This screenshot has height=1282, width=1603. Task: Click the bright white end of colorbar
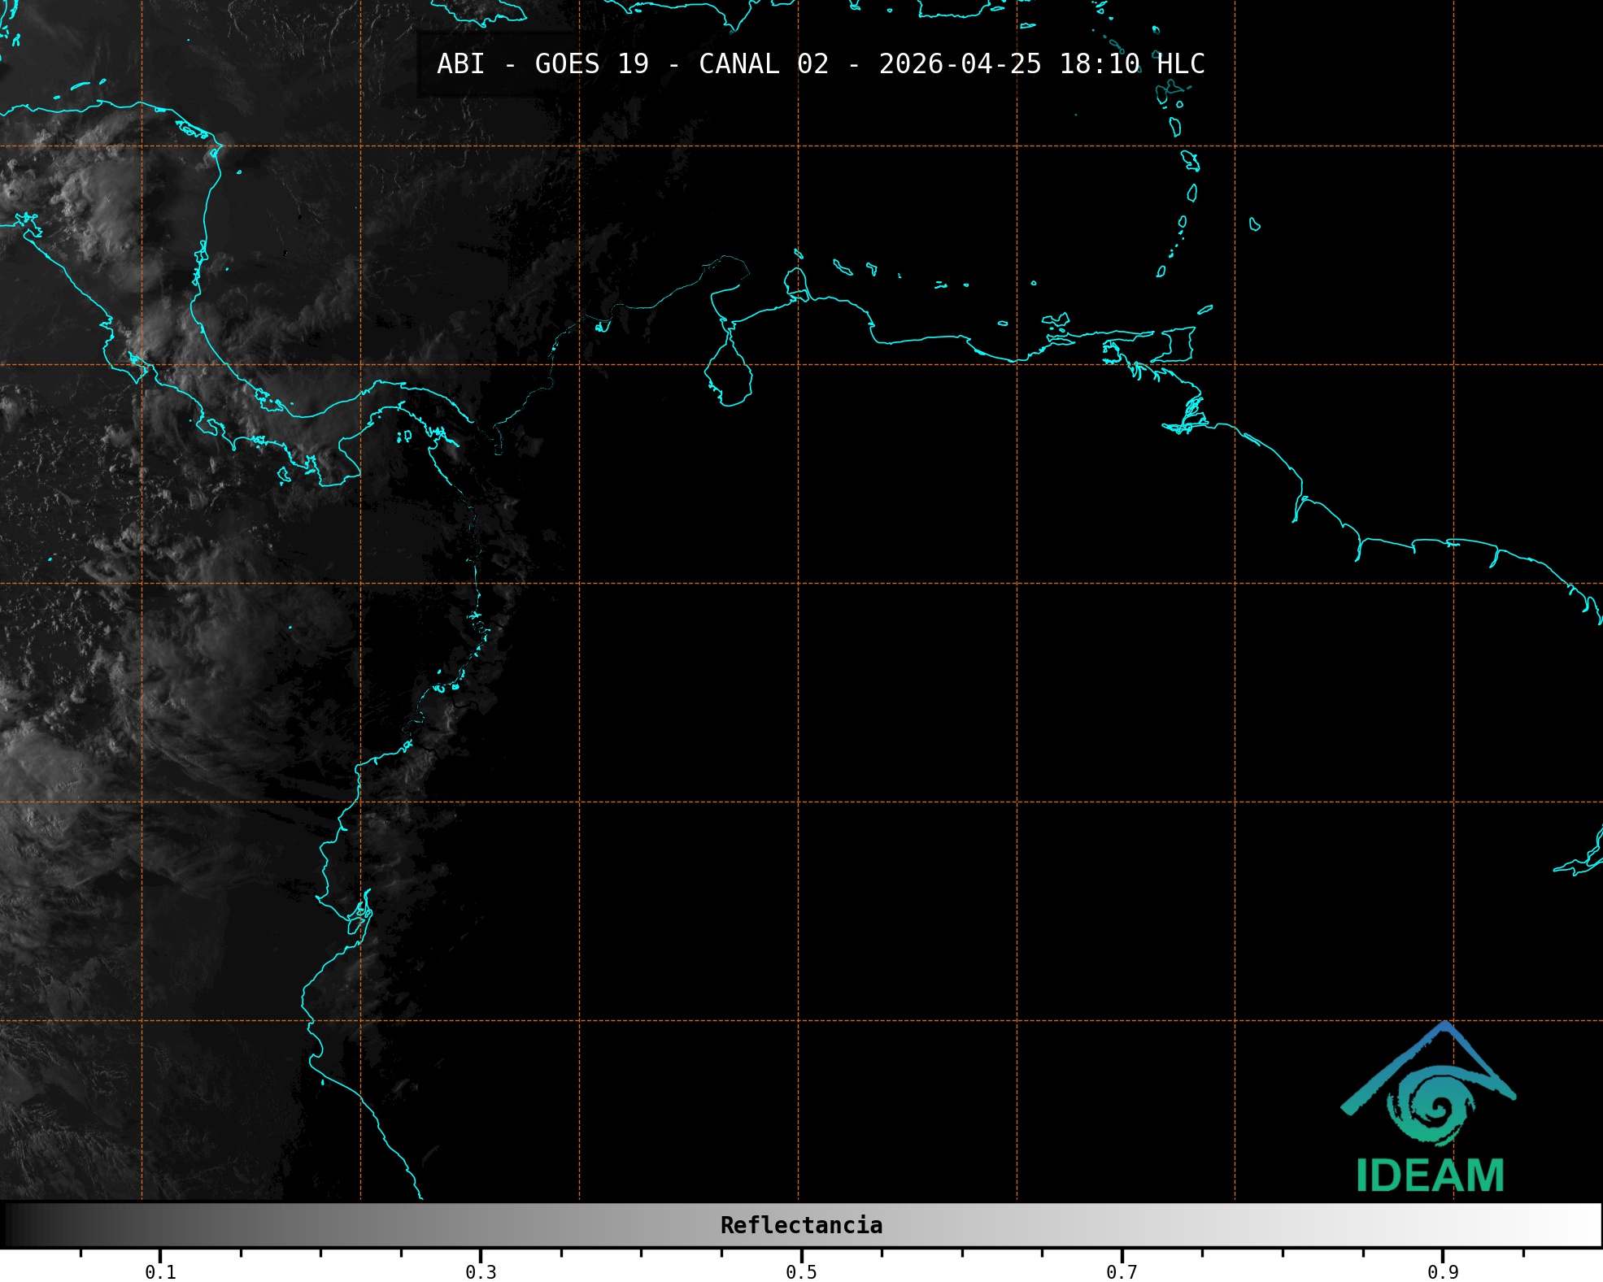(1586, 1225)
